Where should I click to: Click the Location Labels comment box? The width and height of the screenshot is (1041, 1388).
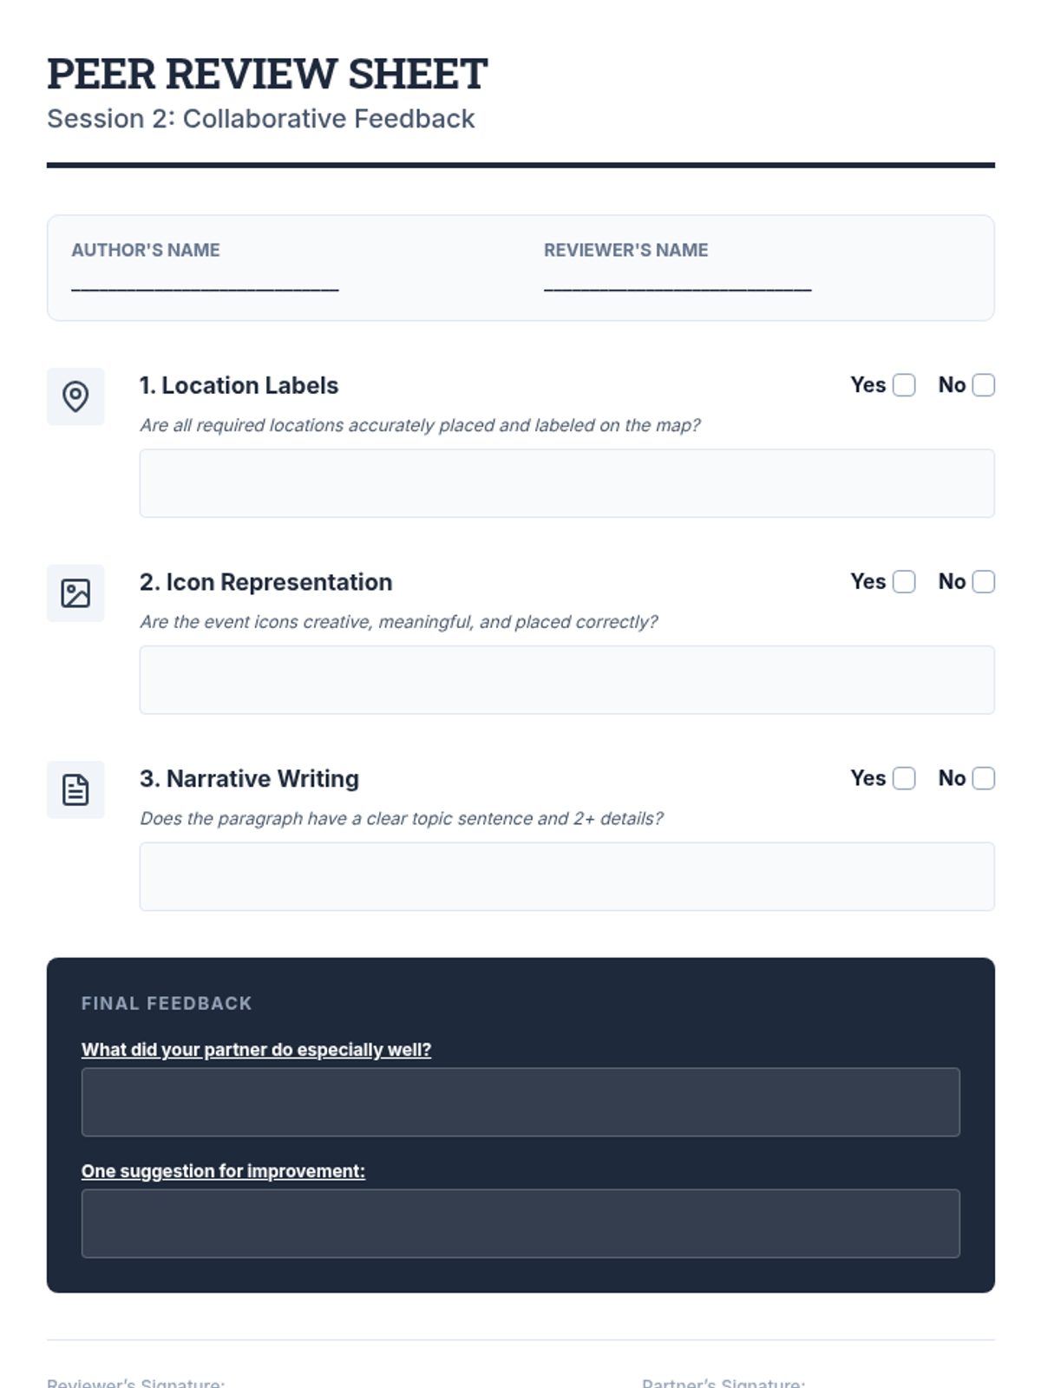[566, 483]
